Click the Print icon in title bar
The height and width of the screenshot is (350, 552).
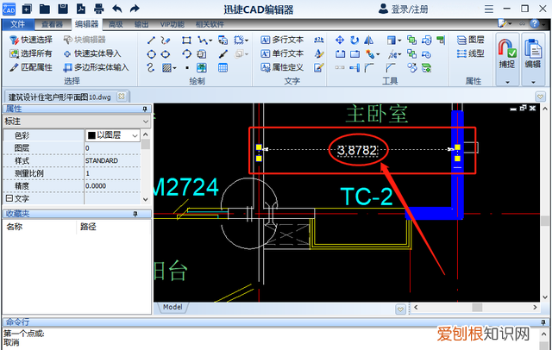(98, 9)
